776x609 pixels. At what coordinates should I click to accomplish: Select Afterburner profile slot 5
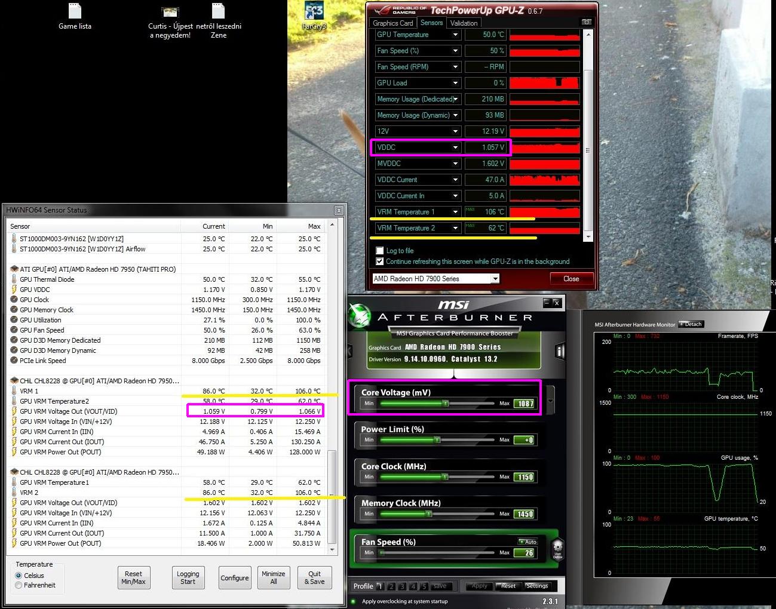click(x=424, y=586)
